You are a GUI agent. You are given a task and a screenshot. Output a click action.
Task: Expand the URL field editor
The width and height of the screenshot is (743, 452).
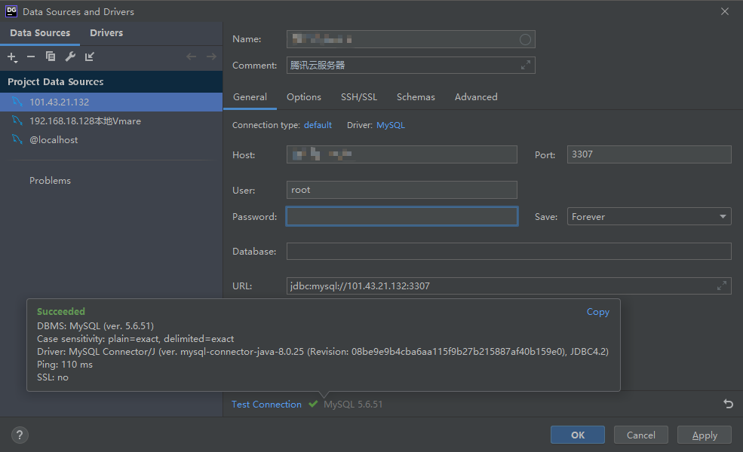[x=722, y=286]
